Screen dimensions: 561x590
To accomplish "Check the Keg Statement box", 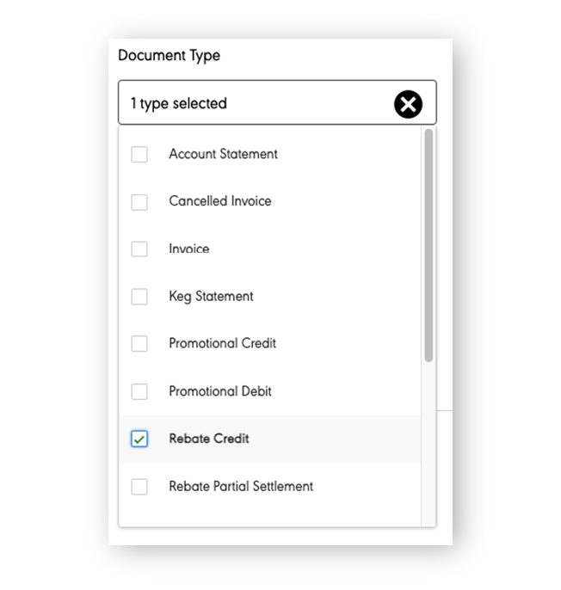I will pos(139,297).
